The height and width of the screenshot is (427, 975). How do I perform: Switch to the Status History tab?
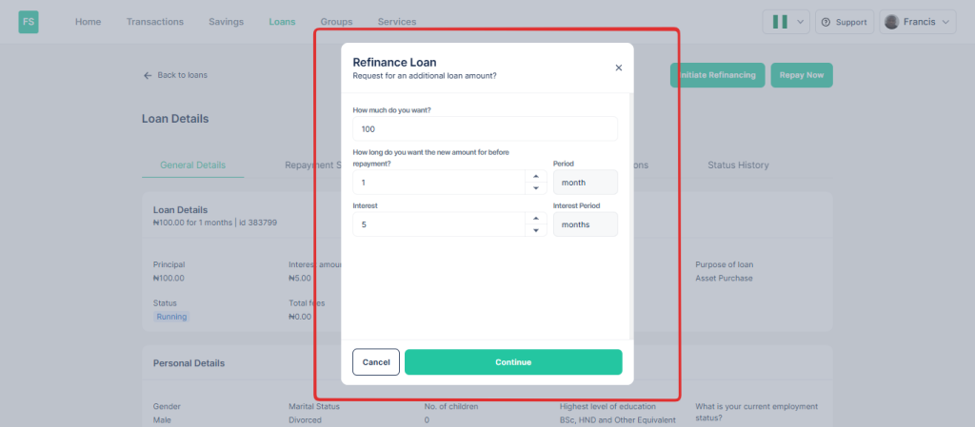point(738,165)
